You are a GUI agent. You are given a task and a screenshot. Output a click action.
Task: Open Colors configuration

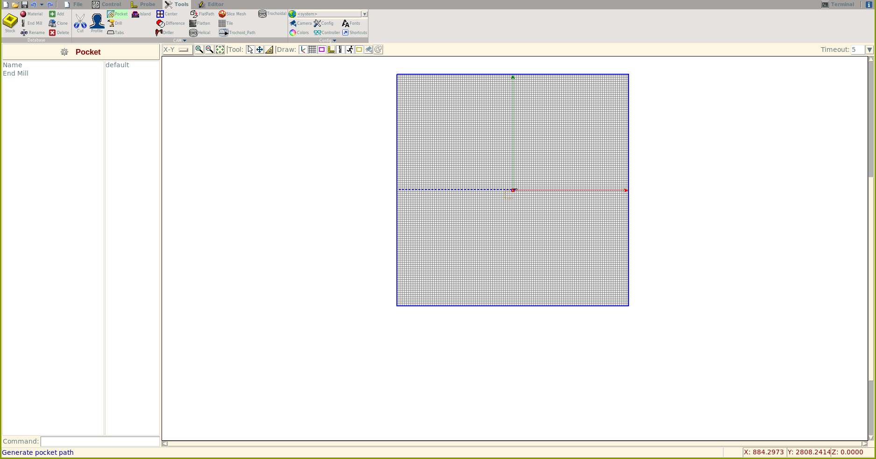tap(299, 33)
